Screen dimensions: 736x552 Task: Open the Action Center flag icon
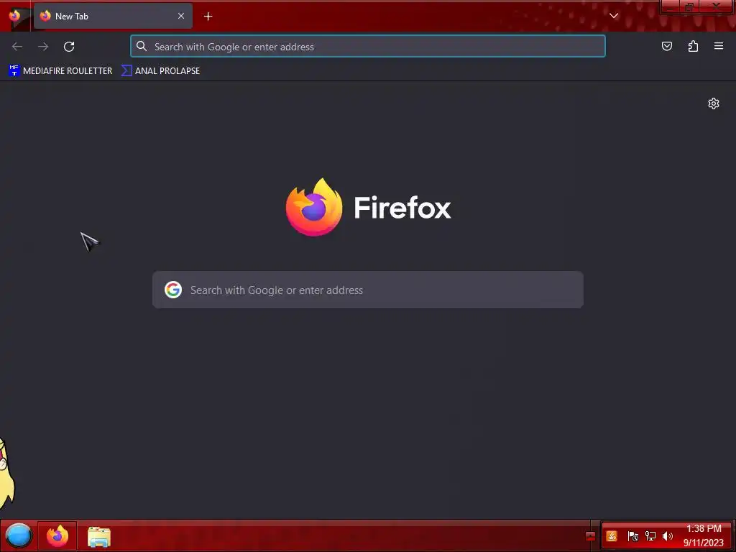(632, 536)
